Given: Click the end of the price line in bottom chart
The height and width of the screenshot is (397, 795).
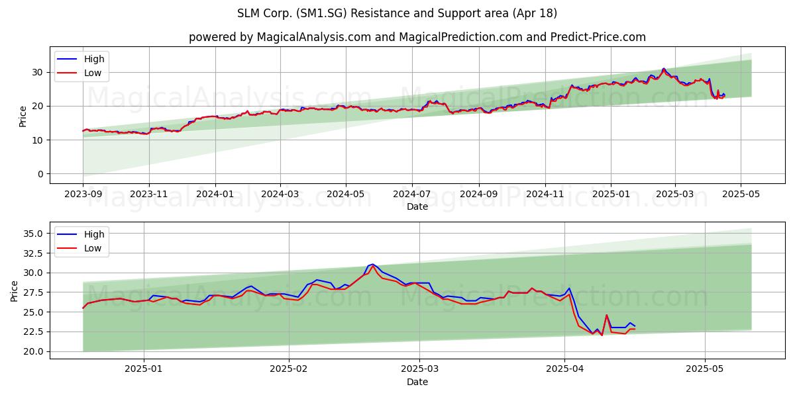Looking at the screenshot, I should pos(635,327).
